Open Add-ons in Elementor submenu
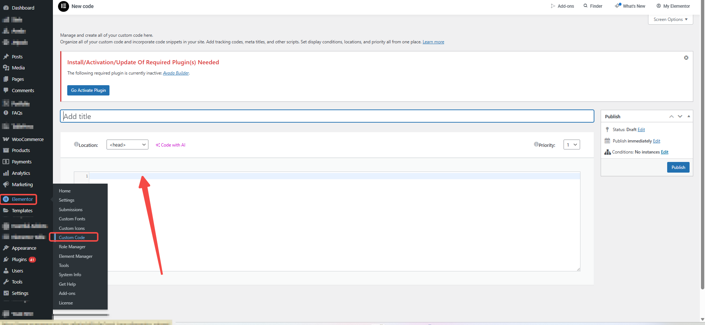The height and width of the screenshot is (325, 705). tap(67, 293)
